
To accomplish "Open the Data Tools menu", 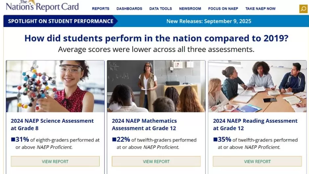I will (x=160, y=9).
